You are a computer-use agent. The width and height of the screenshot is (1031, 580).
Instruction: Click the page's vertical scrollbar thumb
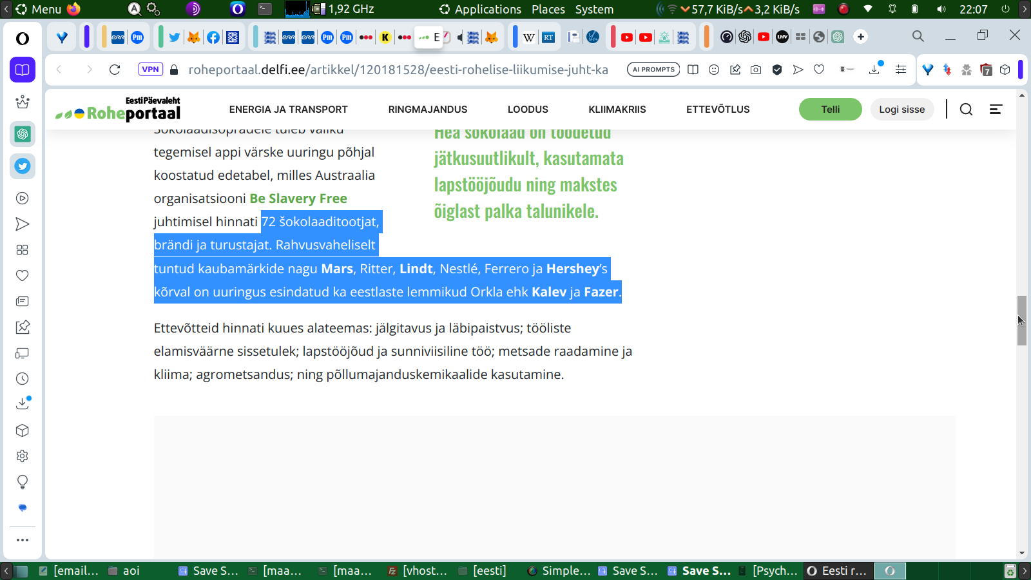1022,320
